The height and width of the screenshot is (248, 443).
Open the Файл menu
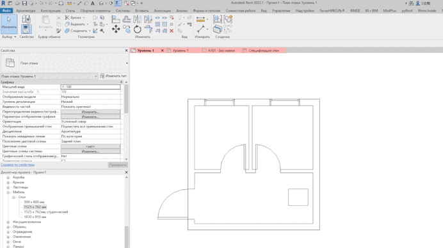(6, 11)
